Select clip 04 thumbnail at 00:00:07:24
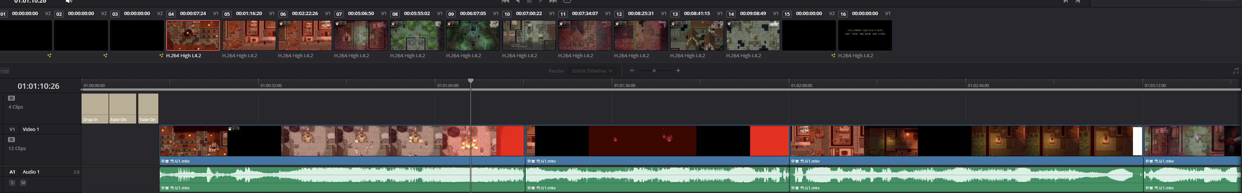The width and height of the screenshot is (1242, 193). click(193, 35)
